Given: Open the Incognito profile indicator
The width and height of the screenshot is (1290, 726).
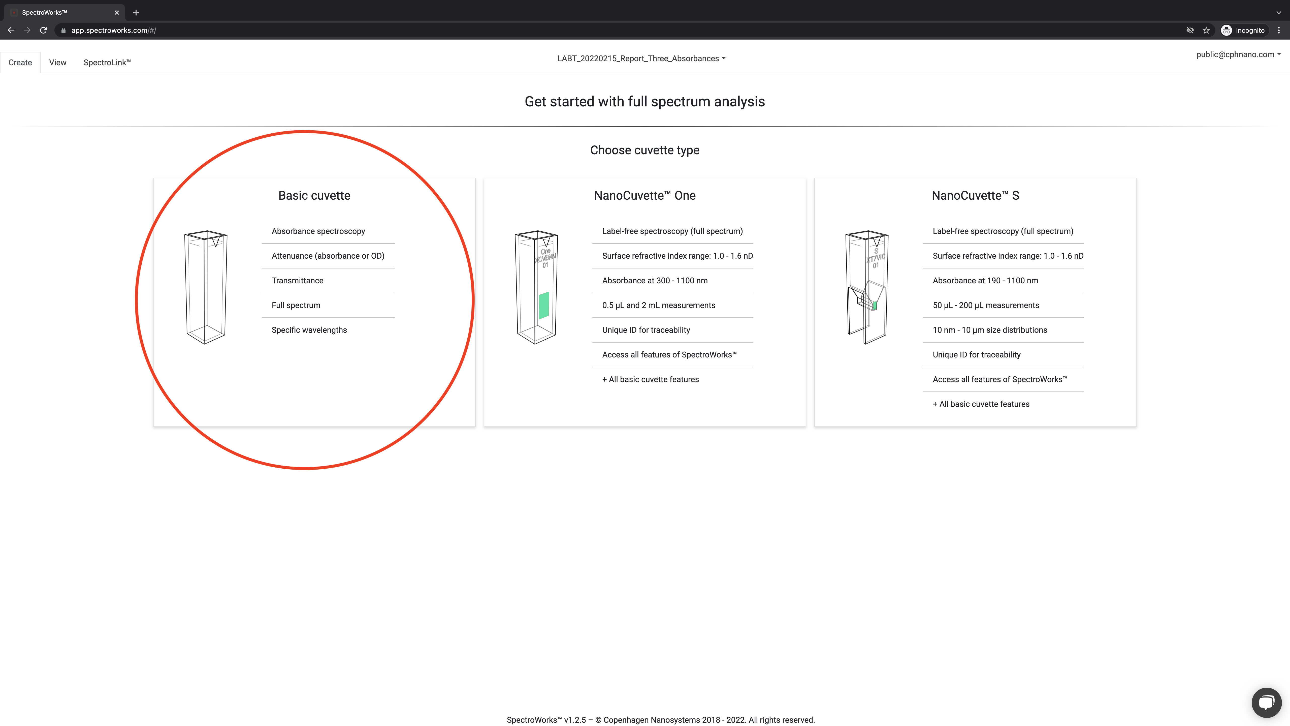Looking at the screenshot, I should coord(1243,31).
